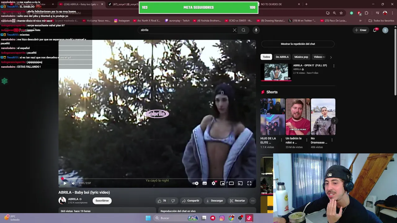Seek along the video progress bar
Image resolution: width=397 pixels, height=223 pixels.
pos(157,179)
